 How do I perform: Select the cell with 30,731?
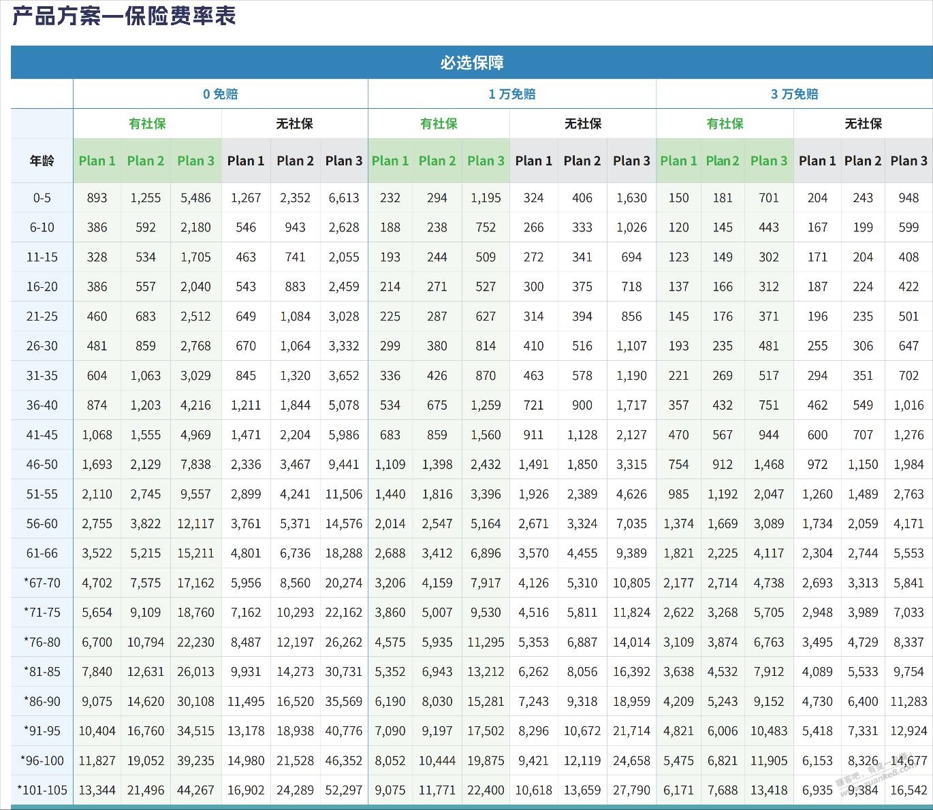pos(344,672)
